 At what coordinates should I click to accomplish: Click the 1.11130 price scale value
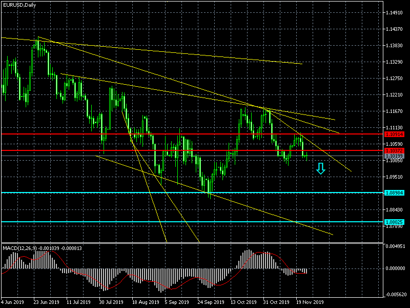coord(394,128)
